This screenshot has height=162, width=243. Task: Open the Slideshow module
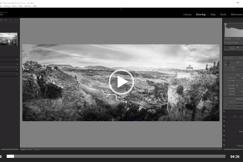[x=236, y=14]
